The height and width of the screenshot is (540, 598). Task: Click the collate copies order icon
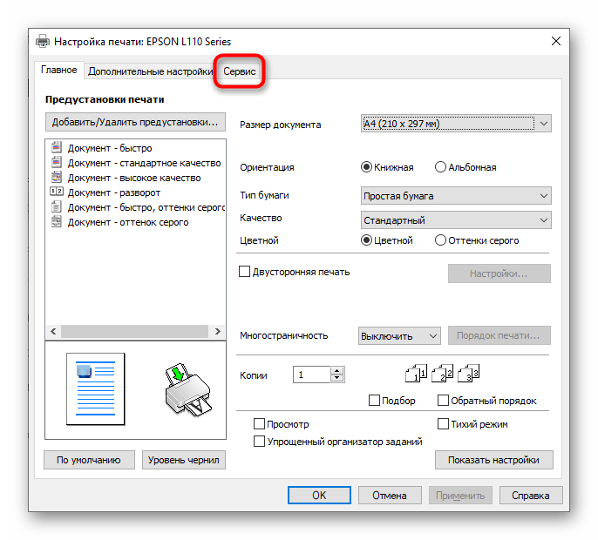click(443, 375)
